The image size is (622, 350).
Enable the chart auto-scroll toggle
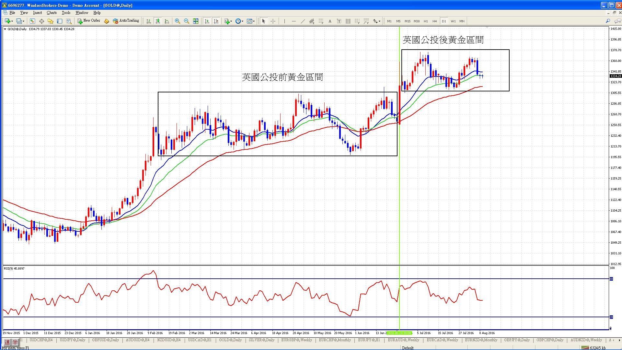(x=207, y=21)
